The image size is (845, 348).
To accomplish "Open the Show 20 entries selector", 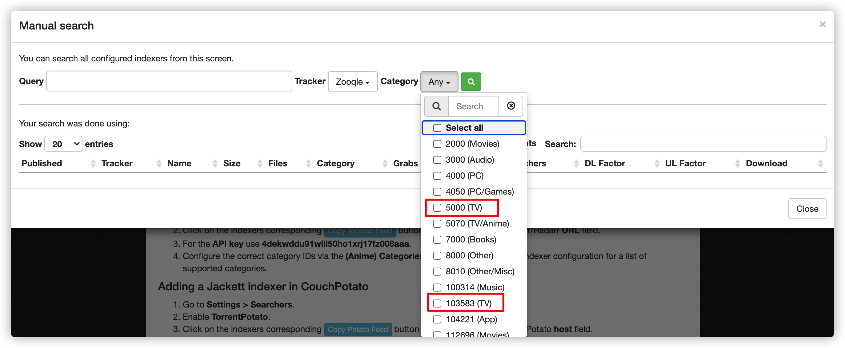I will coord(63,144).
